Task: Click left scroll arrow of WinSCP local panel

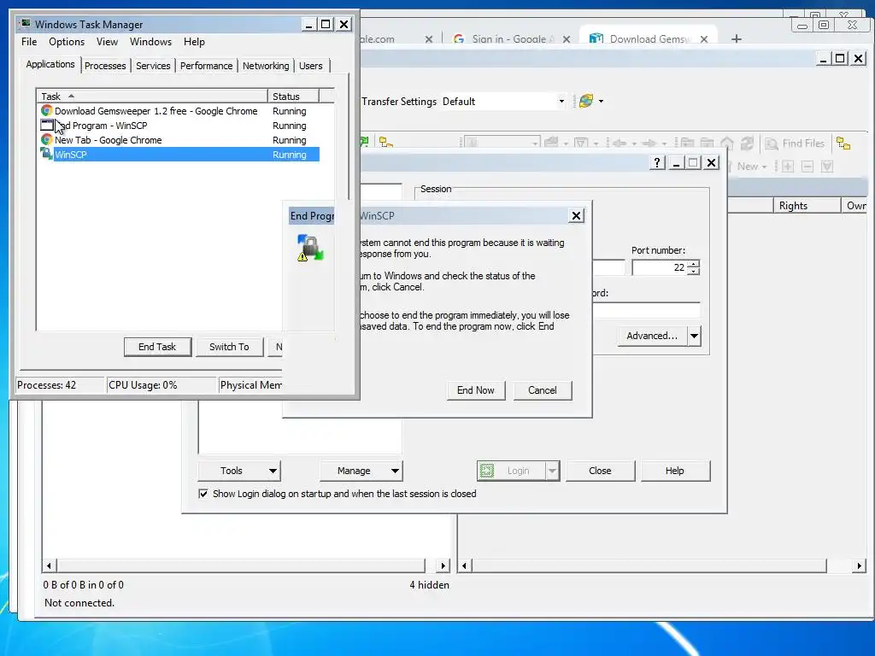Action: pyautogui.click(x=49, y=565)
